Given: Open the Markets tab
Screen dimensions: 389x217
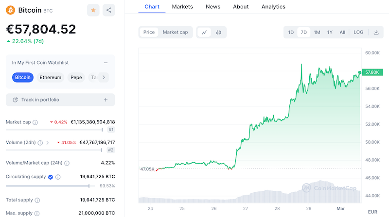Looking at the screenshot, I should 182,7.
